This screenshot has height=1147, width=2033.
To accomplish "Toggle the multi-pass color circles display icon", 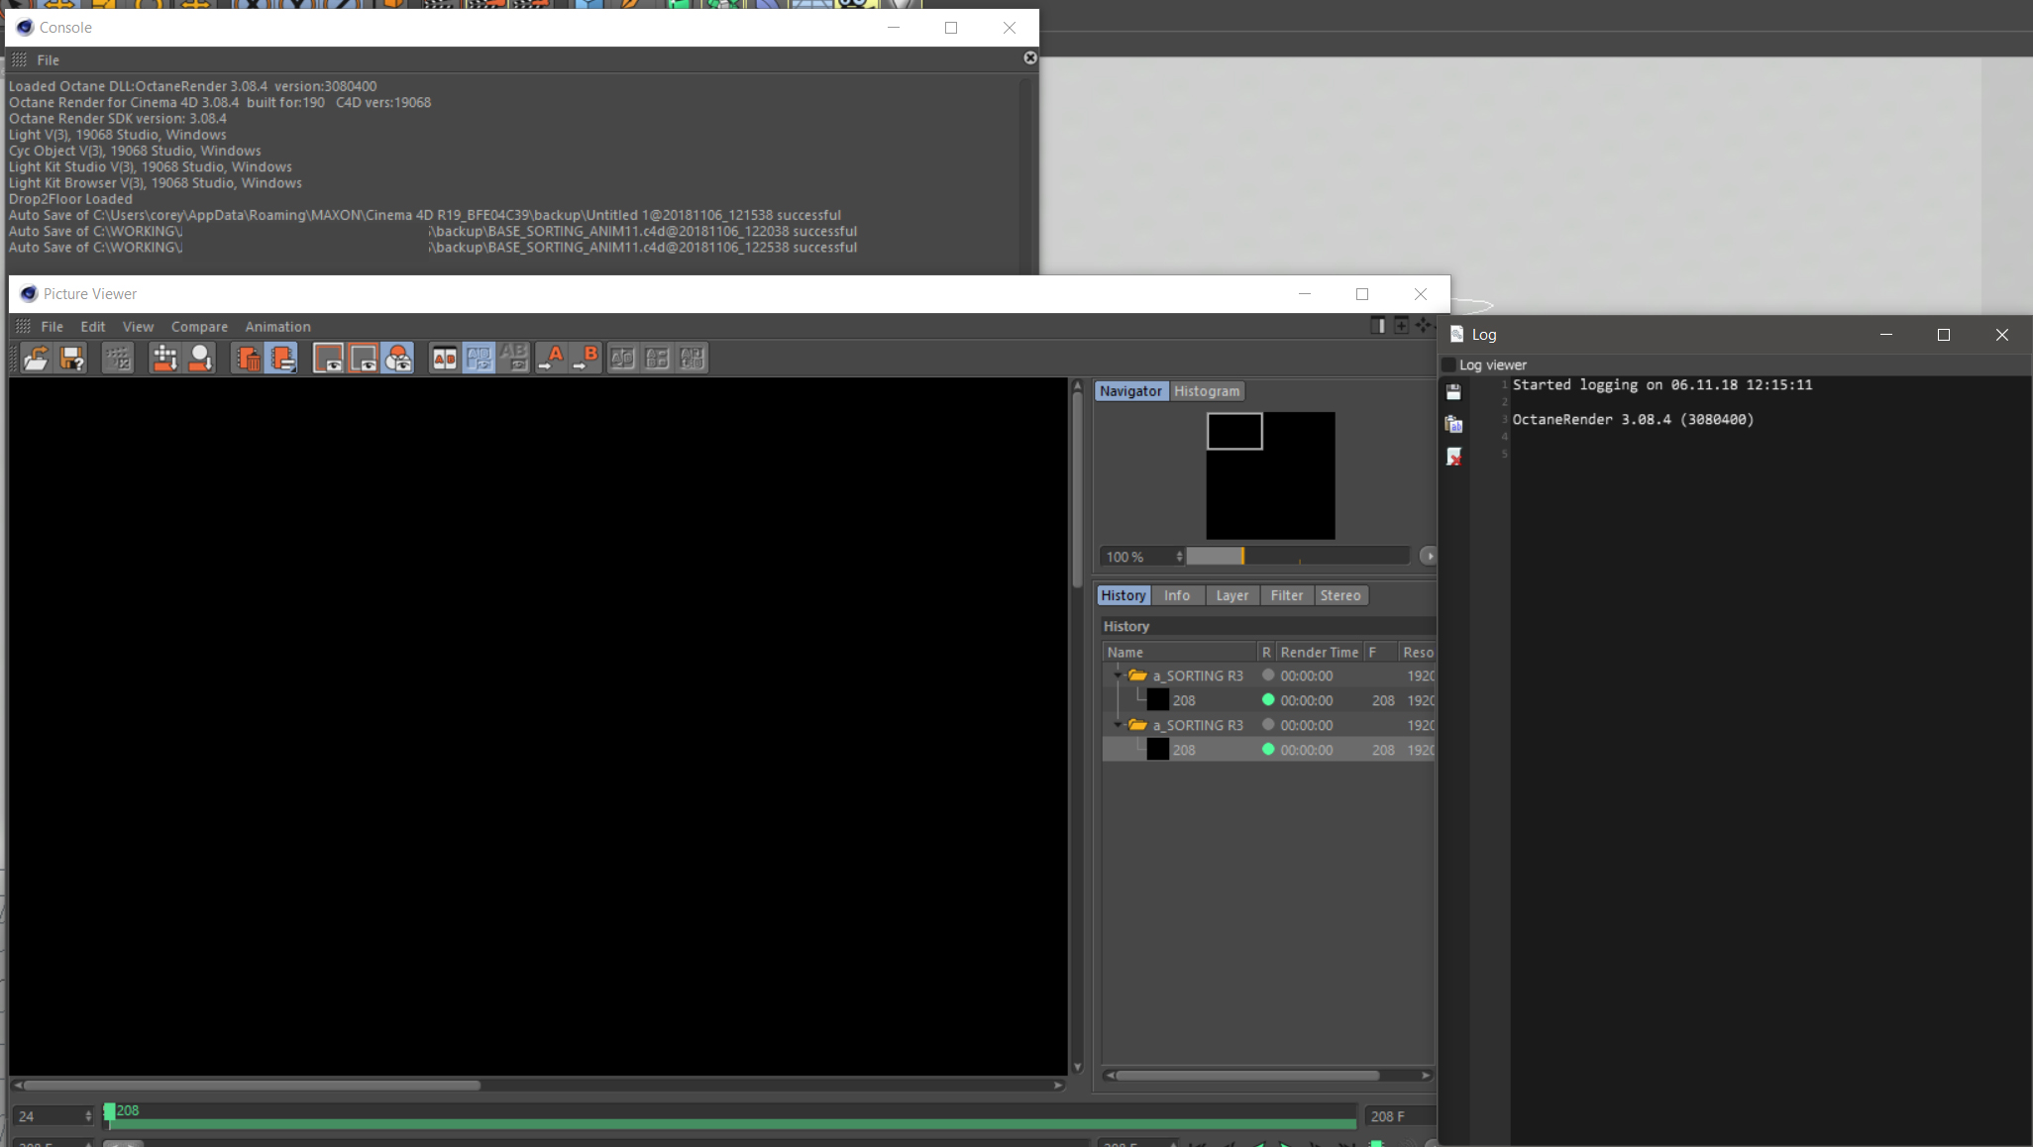I will tap(398, 359).
